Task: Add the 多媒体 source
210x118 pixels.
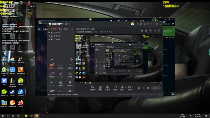Action: pos(115,88)
